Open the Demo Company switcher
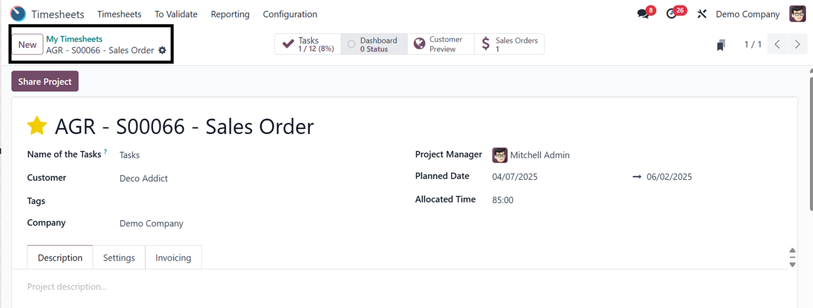The height and width of the screenshot is (308, 813). pyautogui.click(x=747, y=14)
